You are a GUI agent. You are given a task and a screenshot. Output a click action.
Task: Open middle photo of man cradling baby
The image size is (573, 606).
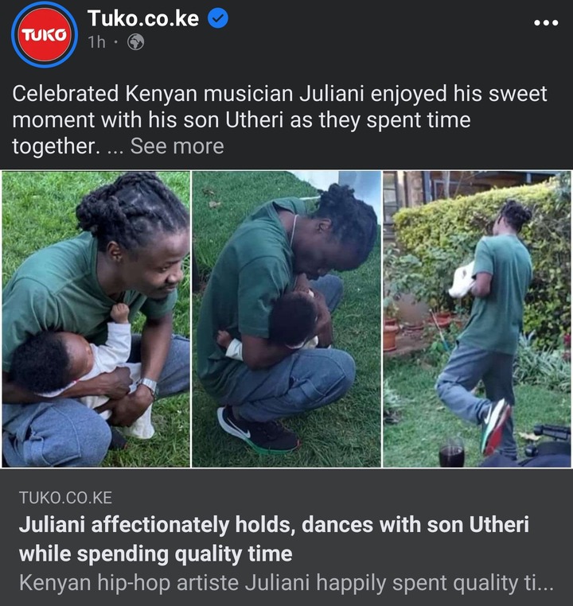(286, 319)
